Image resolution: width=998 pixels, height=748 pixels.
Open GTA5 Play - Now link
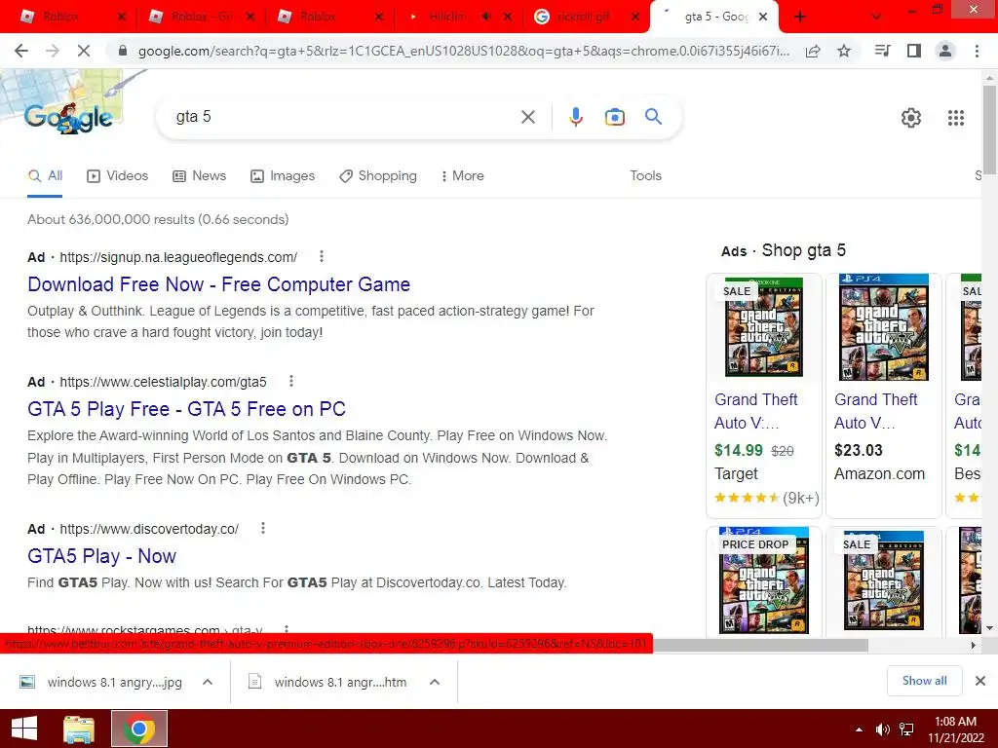101,556
